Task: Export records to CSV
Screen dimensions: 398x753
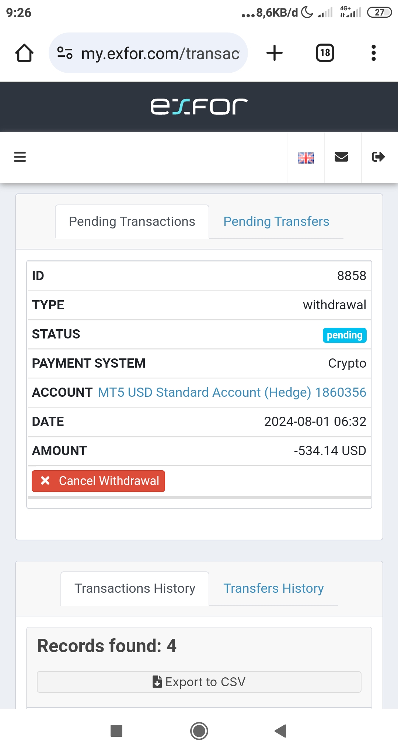Action: pos(199,682)
